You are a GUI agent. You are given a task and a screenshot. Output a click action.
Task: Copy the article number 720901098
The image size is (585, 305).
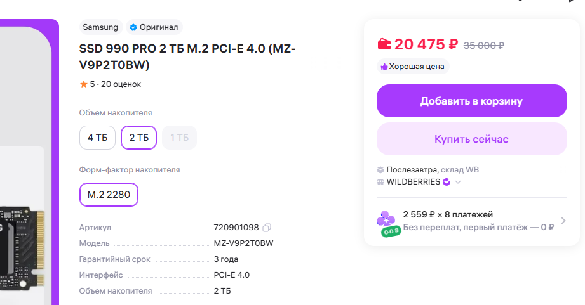tap(267, 228)
